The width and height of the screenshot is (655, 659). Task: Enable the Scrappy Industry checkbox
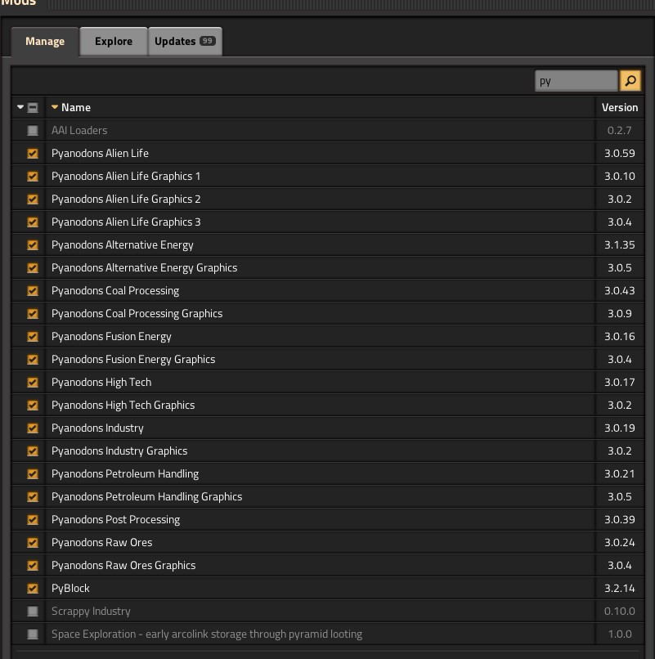click(33, 612)
